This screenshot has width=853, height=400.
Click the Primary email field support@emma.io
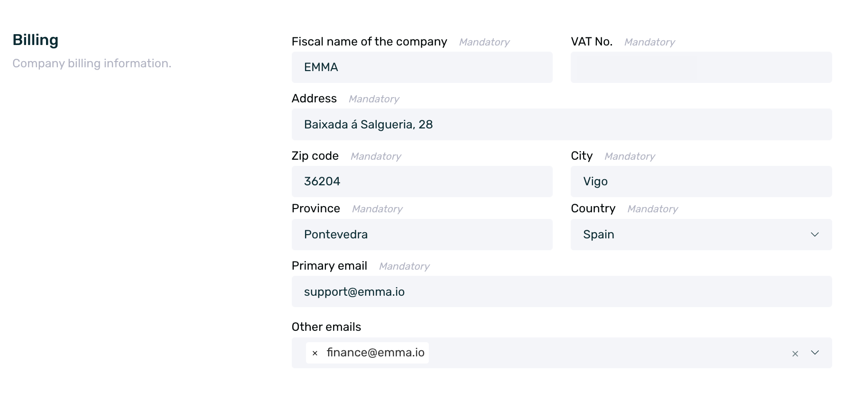(561, 291)
